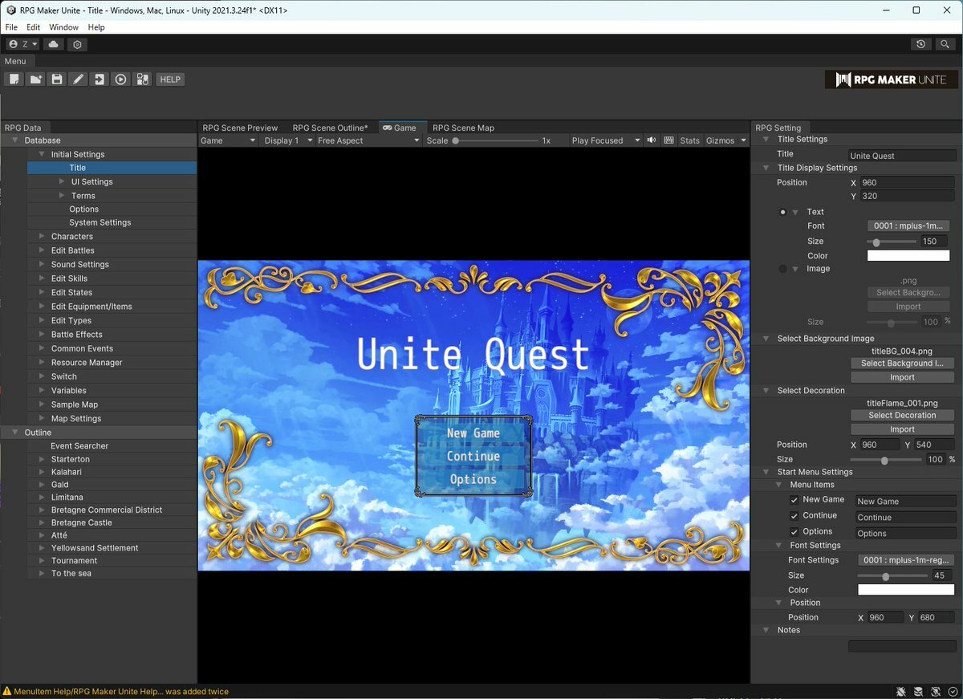Open the Gizmos dropdown arrow
Screen dimensions: 963x699
click(x=743, y=140)
